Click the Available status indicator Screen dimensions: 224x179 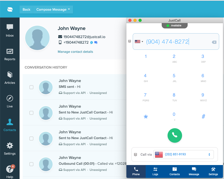click(175, 26)
